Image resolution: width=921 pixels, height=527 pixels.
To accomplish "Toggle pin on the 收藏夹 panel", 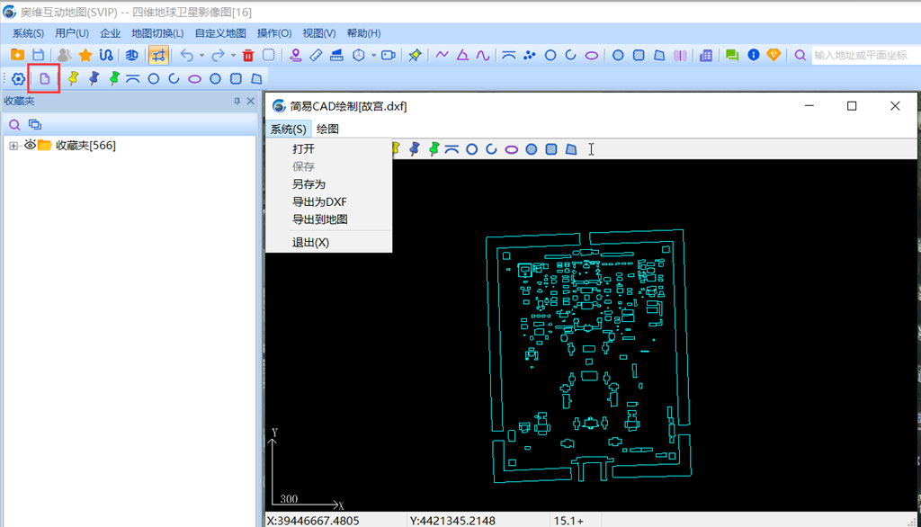I will pos(237,102).
